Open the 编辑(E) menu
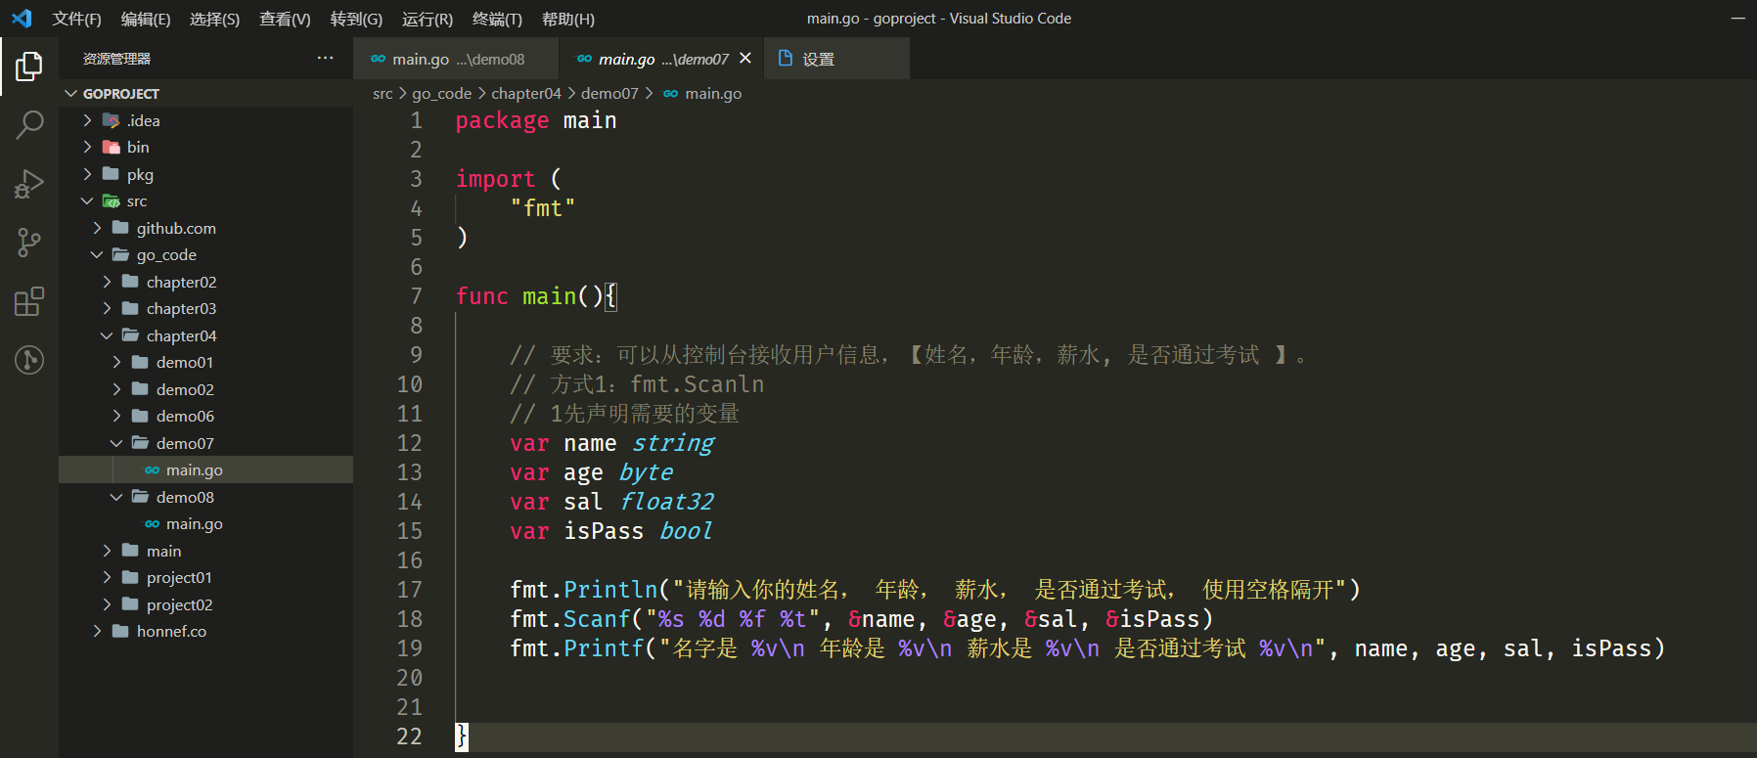Image resolution: width=1757 pixels, height=758 pixels. (146, 19)
